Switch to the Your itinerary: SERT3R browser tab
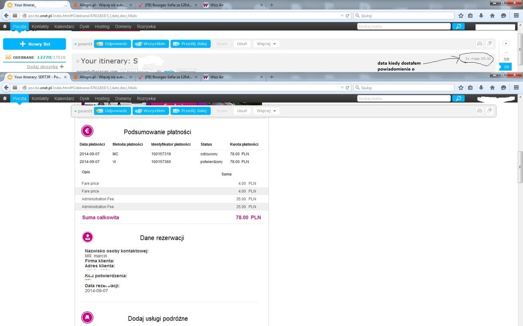The image size is (523, 326). pos(36,77)
